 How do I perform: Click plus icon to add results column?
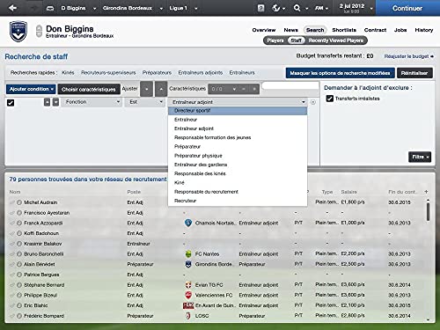(426, 192)
